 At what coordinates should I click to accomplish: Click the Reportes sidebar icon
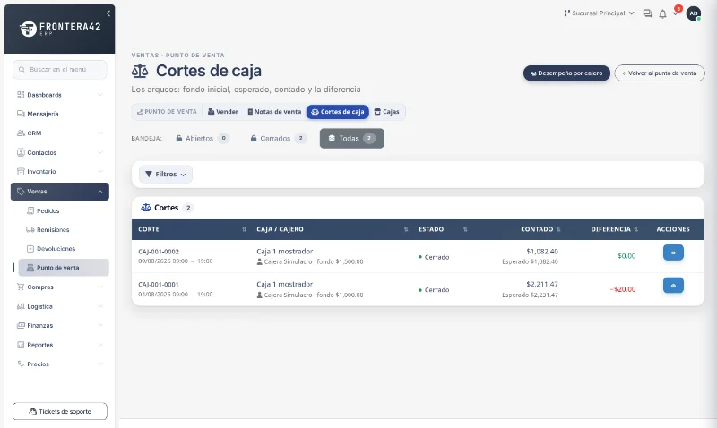point(21,345)
